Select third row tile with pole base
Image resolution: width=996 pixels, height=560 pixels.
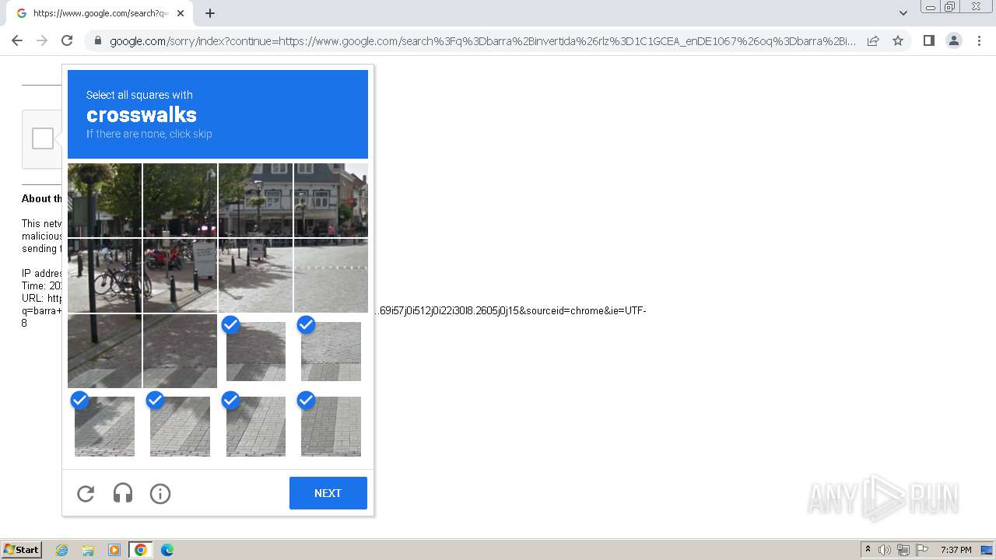pyautogui.click(x=104, y=351)
